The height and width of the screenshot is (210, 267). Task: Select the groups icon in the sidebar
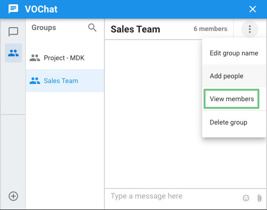point(13,53)
